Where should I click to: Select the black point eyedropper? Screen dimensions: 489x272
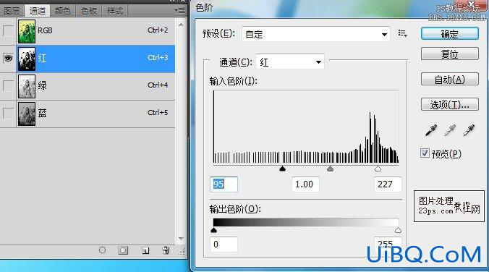point(431,130)
